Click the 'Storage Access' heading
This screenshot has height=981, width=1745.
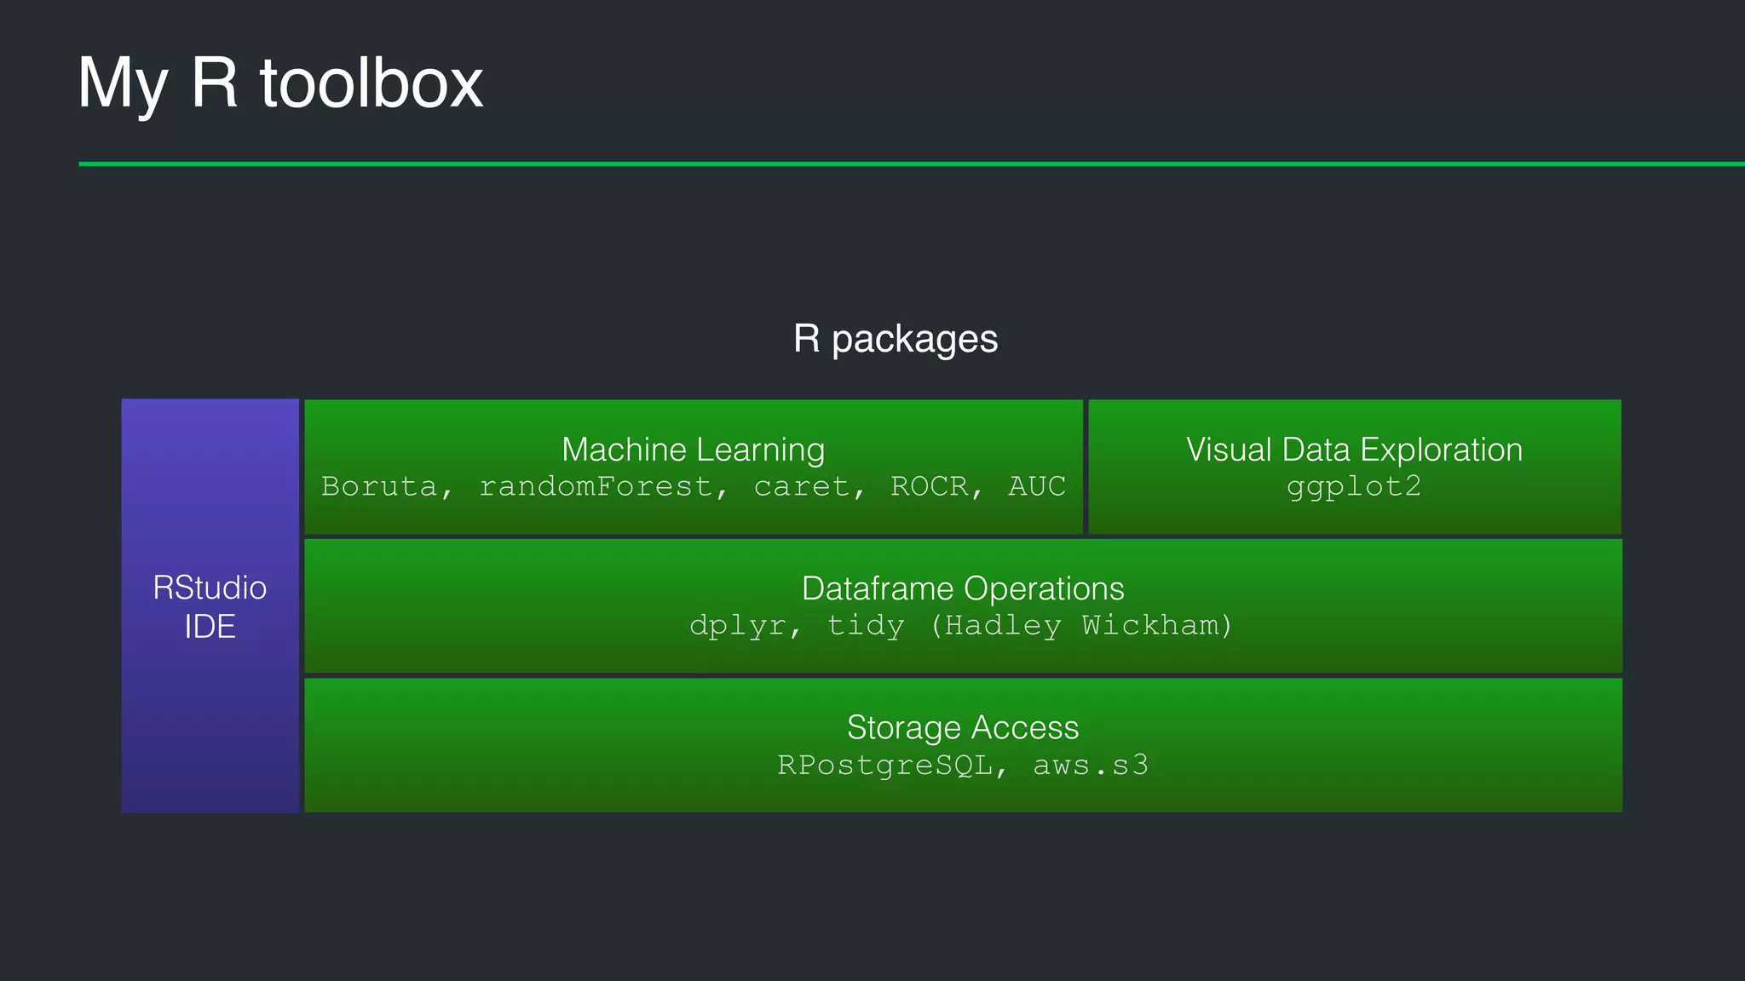coord(963,727)
